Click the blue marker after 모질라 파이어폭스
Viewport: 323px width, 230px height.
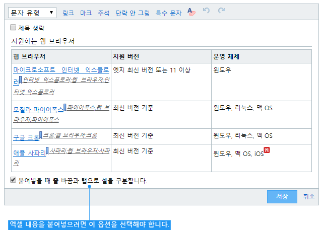(66, 107)
